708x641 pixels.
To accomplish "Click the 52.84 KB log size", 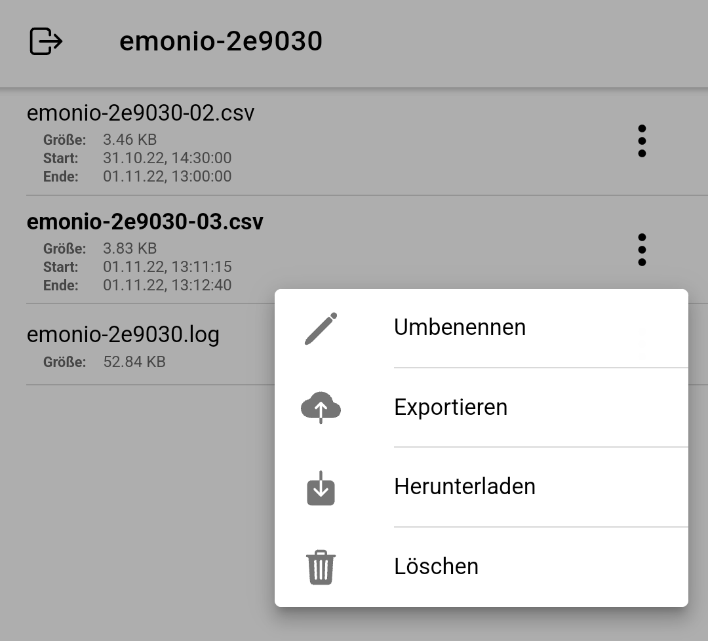I will click(134, 362).
